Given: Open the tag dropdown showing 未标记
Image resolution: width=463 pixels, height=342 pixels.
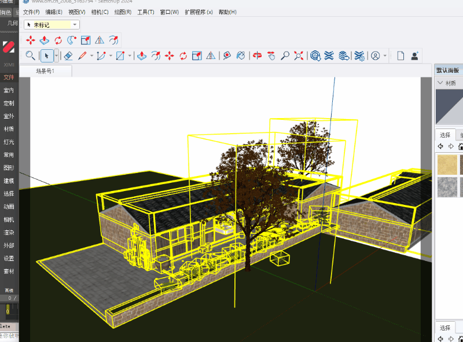Looking at the screenshot, I should 52,25.
